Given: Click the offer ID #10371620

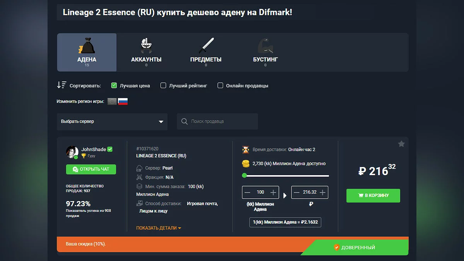Looking at the screenshot, I should [x=147, y=149].
